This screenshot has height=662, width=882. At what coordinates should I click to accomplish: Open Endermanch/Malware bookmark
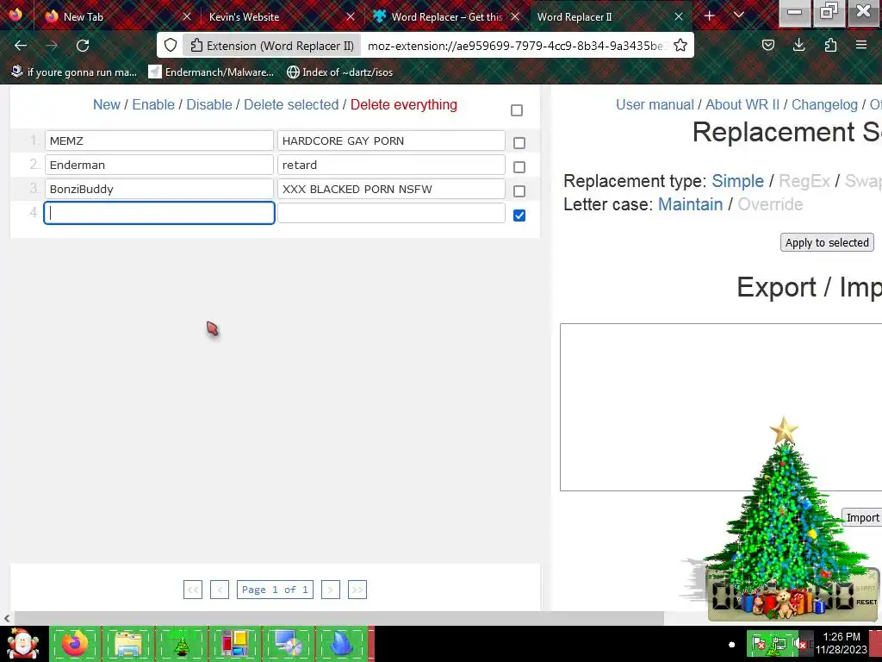pyautogui.click(x=211, y=72)
